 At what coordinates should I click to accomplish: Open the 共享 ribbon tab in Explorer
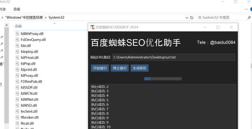click(3, 9)
